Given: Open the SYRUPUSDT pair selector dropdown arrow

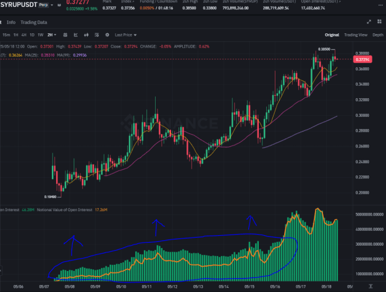Looking at the screenshot, I should click(x=52, y=5).
